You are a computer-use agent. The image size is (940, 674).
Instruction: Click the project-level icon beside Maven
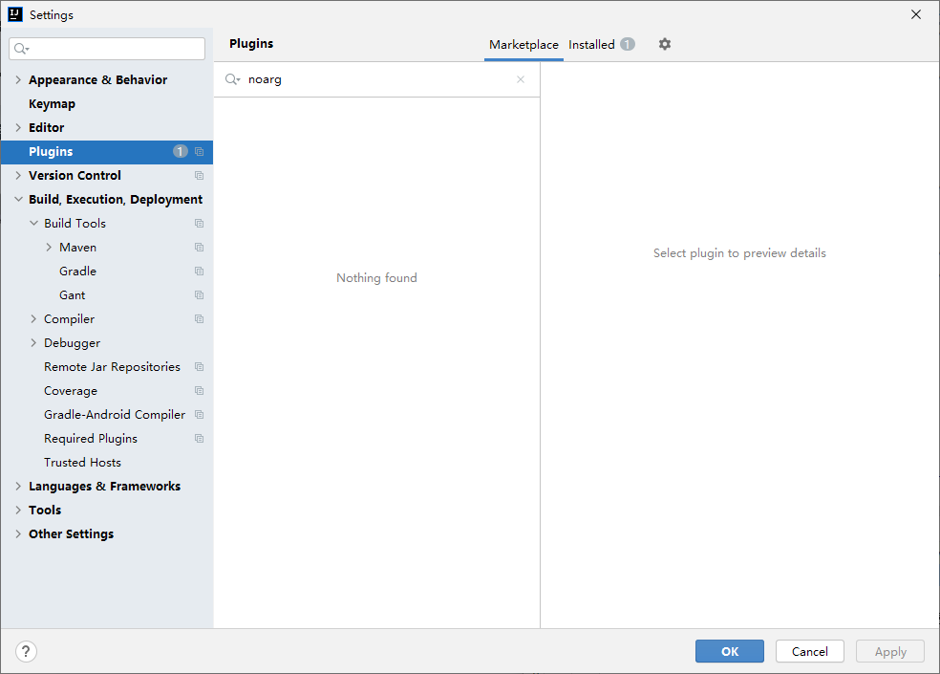point(199,248)
